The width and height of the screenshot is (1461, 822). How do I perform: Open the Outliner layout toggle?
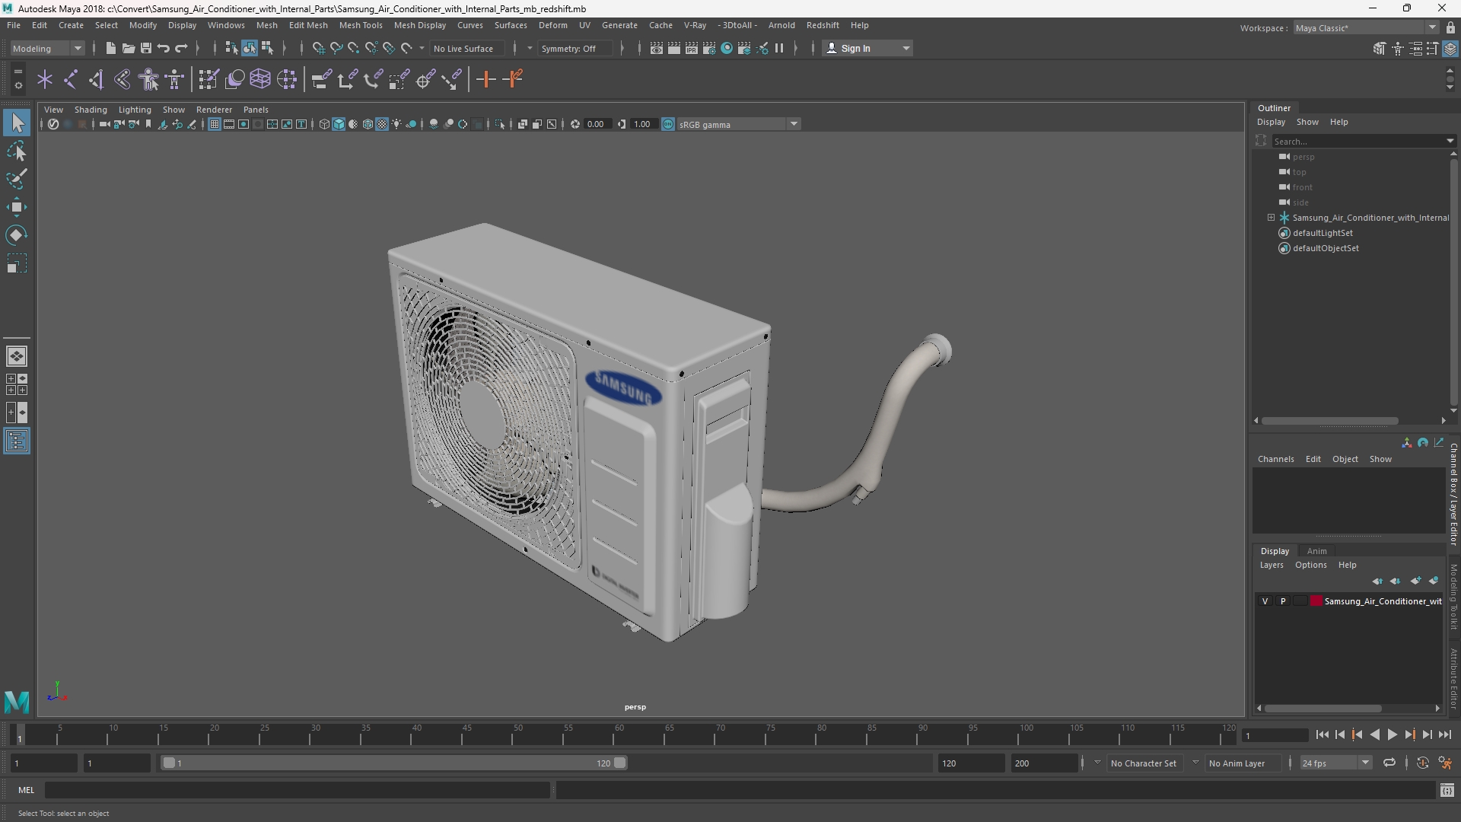(17, 441)
